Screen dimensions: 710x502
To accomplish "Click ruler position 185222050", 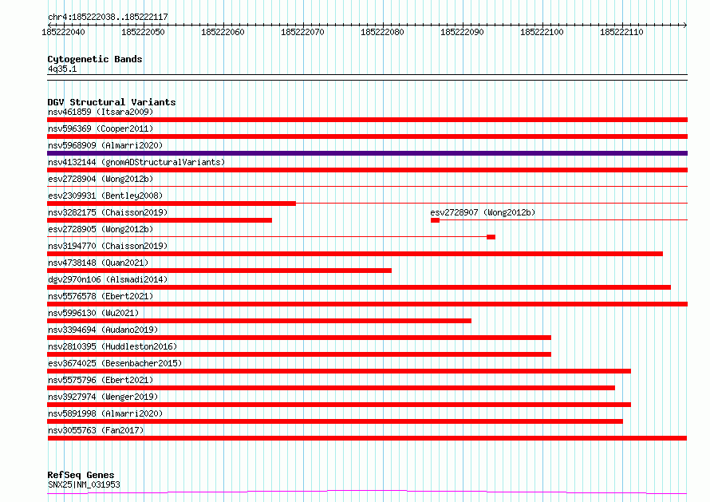I will (143, 32).
